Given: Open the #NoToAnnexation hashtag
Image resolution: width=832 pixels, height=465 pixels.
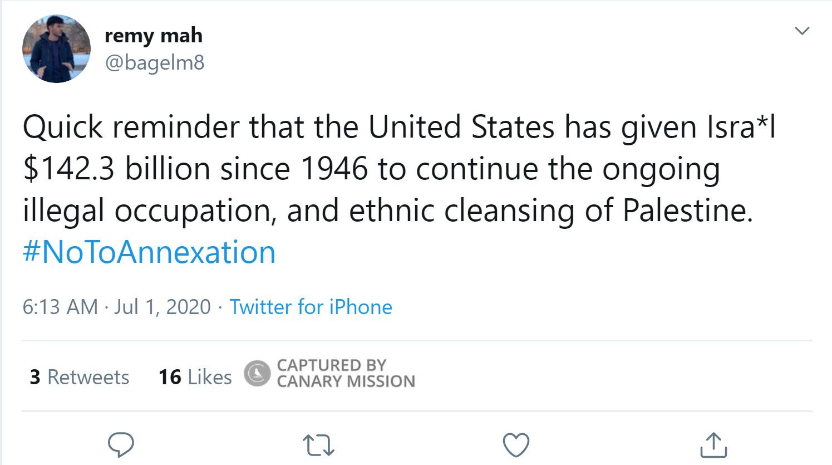Looking at the screenshot, I should click(148, 252).
